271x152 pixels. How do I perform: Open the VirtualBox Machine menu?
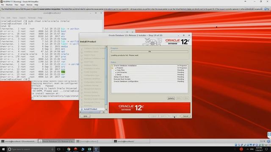pyautogui.click(x=9, y=5)
